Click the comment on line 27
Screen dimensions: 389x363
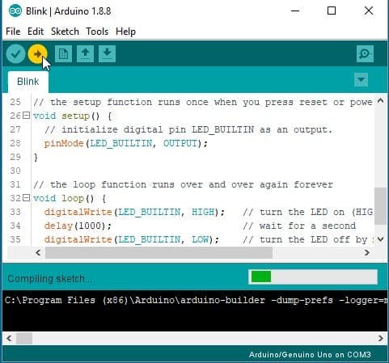tap(188, 130)
